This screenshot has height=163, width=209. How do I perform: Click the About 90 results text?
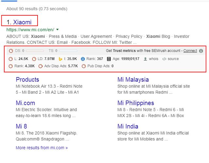pyautogui.click(x=37, y=9)
